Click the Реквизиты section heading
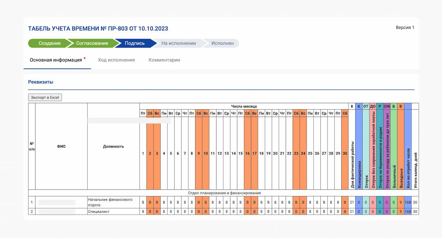Viewport: 442px width, 238px height. pyautogui.click(x=41, y=82)
